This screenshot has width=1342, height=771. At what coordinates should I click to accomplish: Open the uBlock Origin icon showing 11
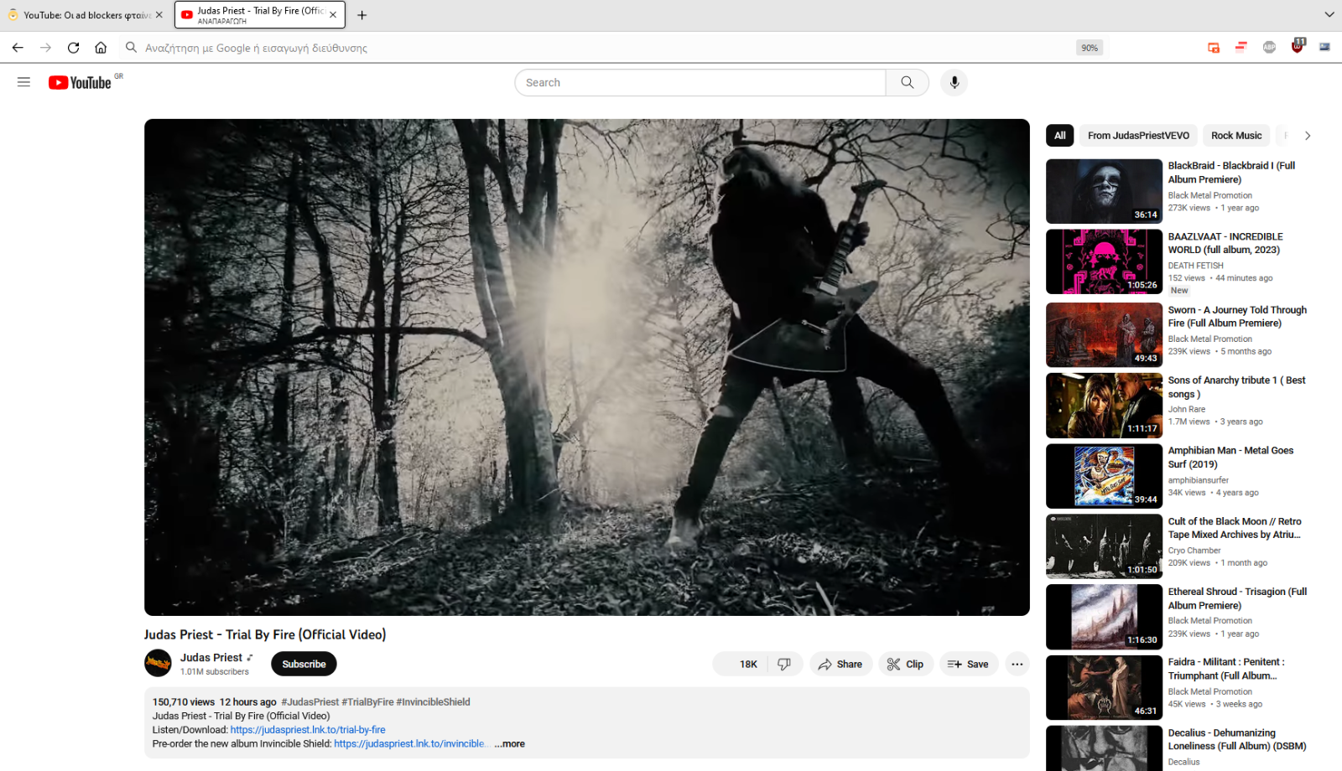point(1298,47)
